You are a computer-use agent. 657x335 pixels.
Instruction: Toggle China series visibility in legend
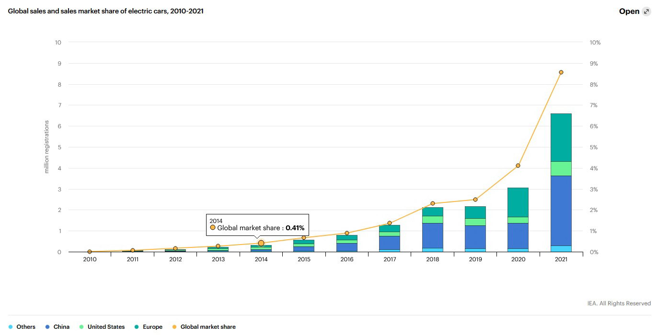(61, 327)
